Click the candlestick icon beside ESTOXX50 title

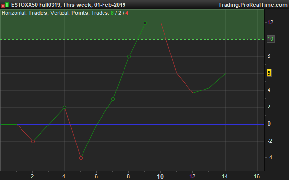pos(5,5)
